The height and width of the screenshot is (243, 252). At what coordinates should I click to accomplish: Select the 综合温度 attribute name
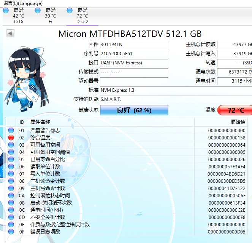coord(40,137)
